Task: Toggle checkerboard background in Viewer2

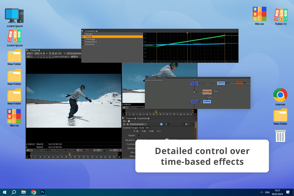Action: (x=80, y=57)
